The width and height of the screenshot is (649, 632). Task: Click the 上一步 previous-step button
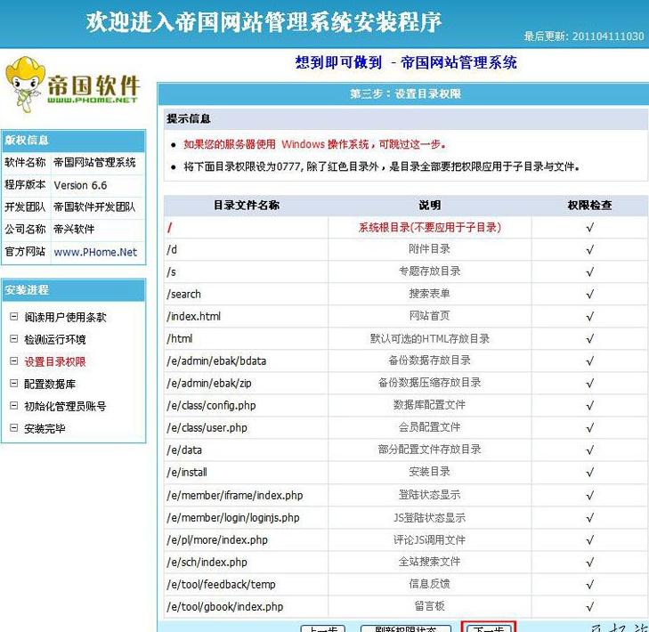(323, 628)
